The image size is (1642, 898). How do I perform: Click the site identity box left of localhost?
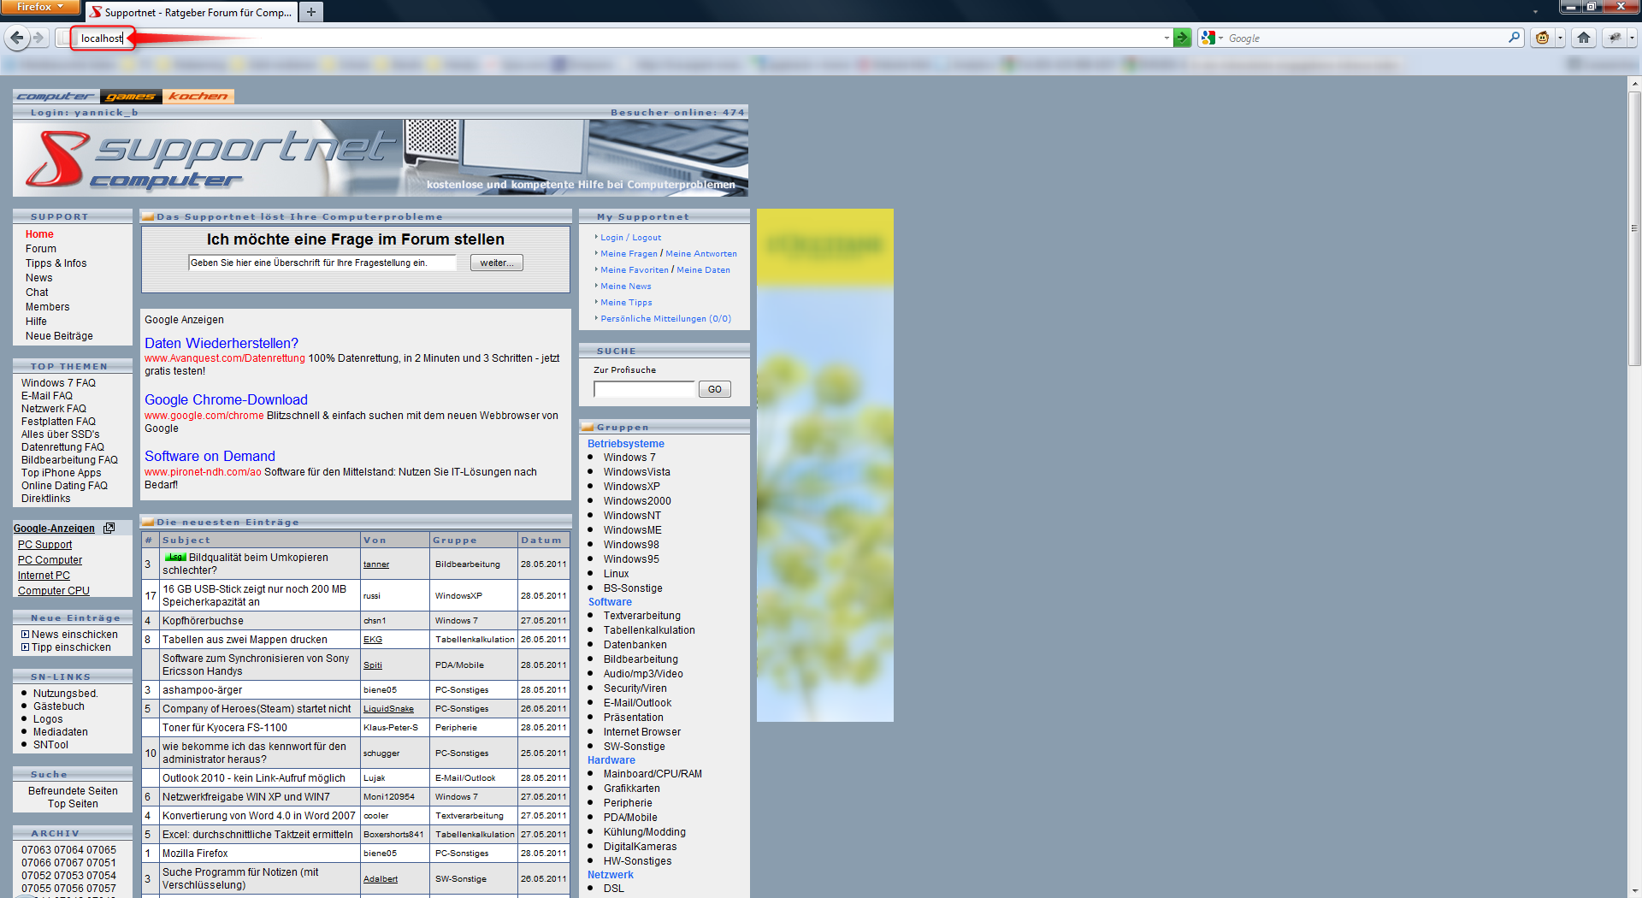coord(64,38)
